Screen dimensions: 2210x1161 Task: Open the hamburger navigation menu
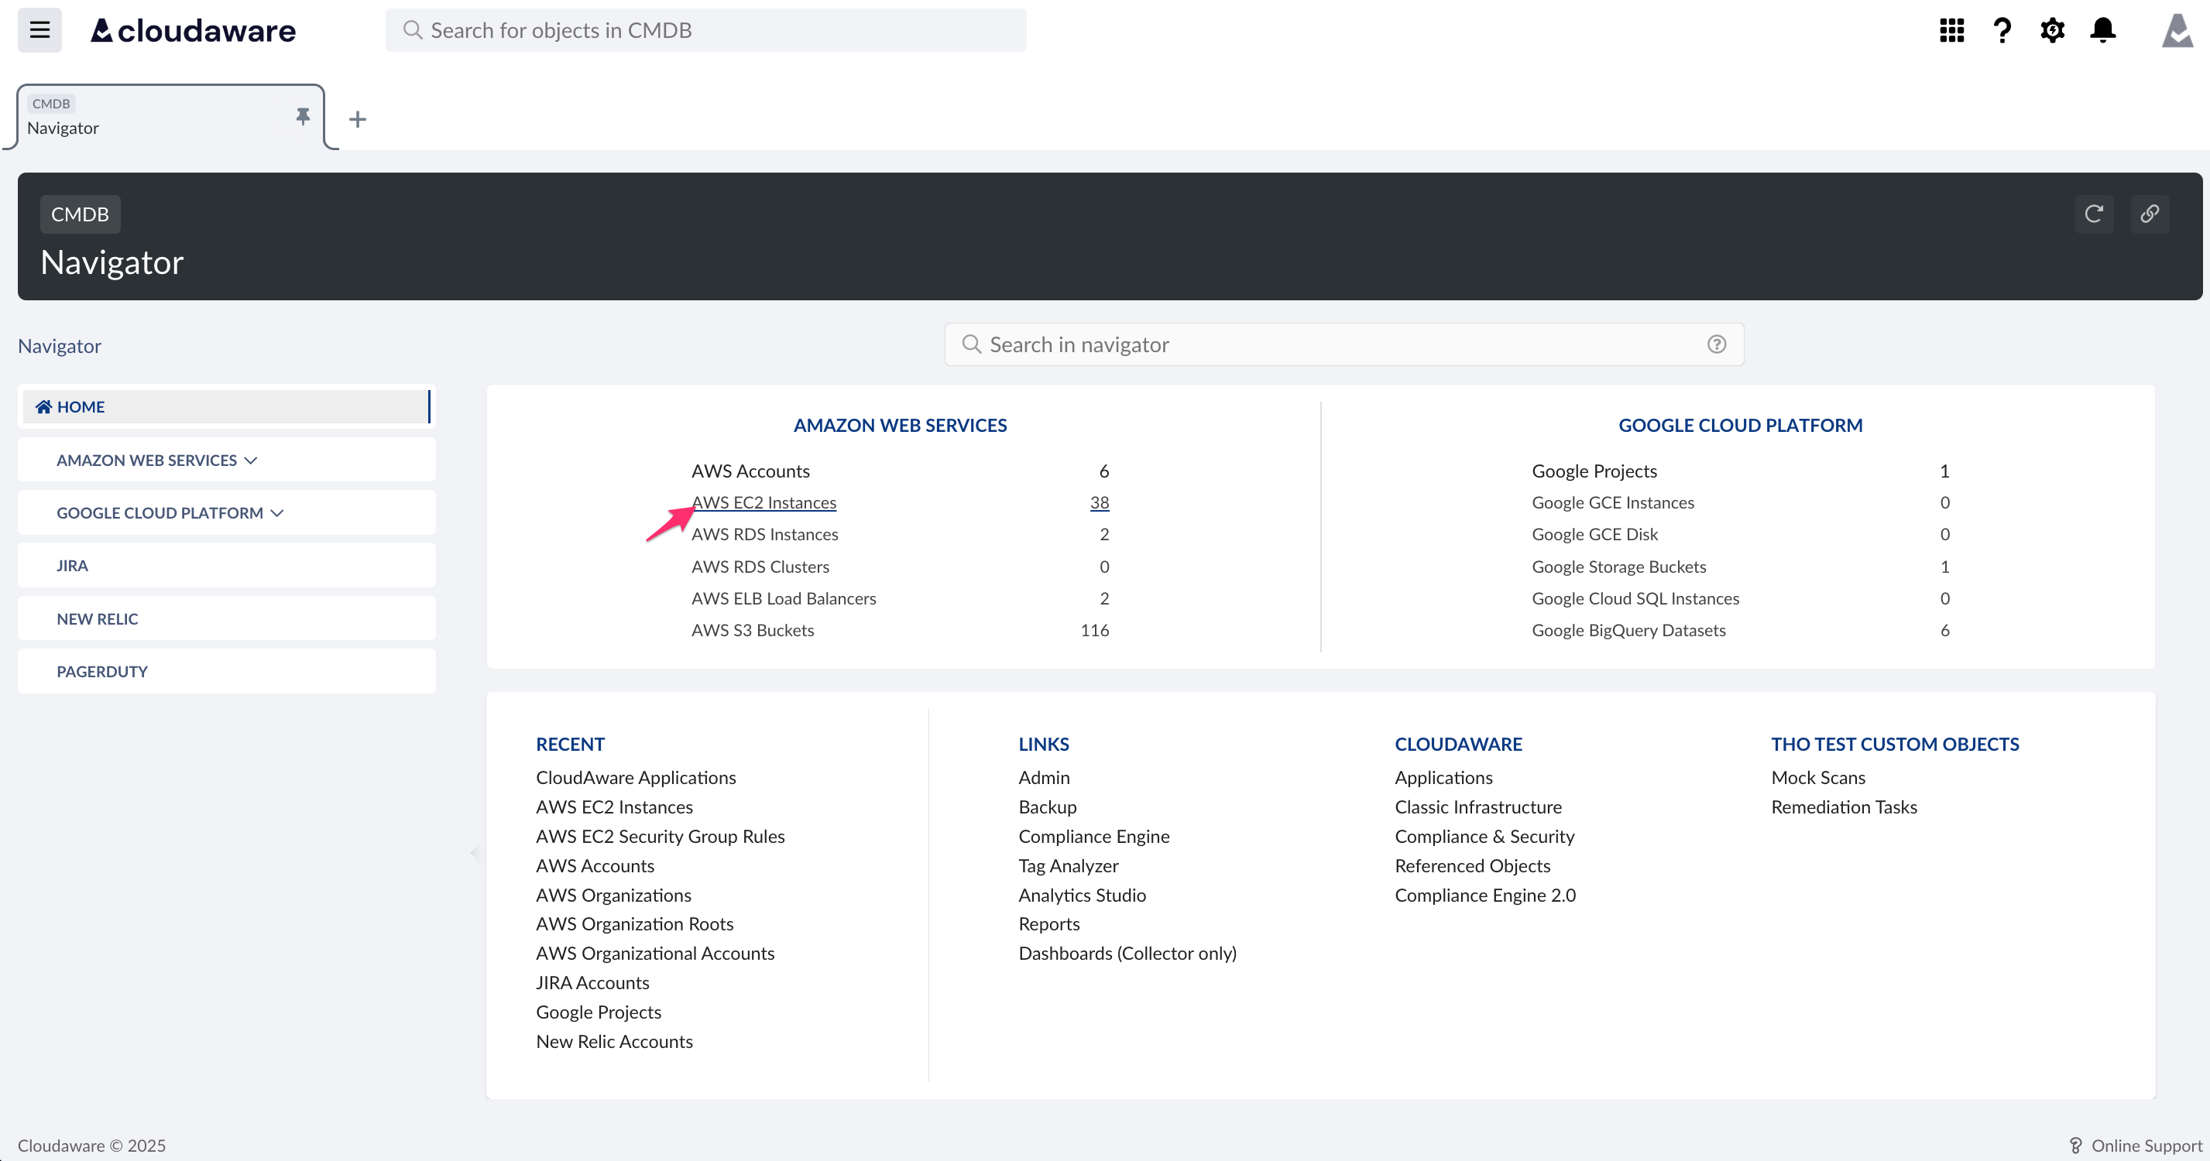39,30
